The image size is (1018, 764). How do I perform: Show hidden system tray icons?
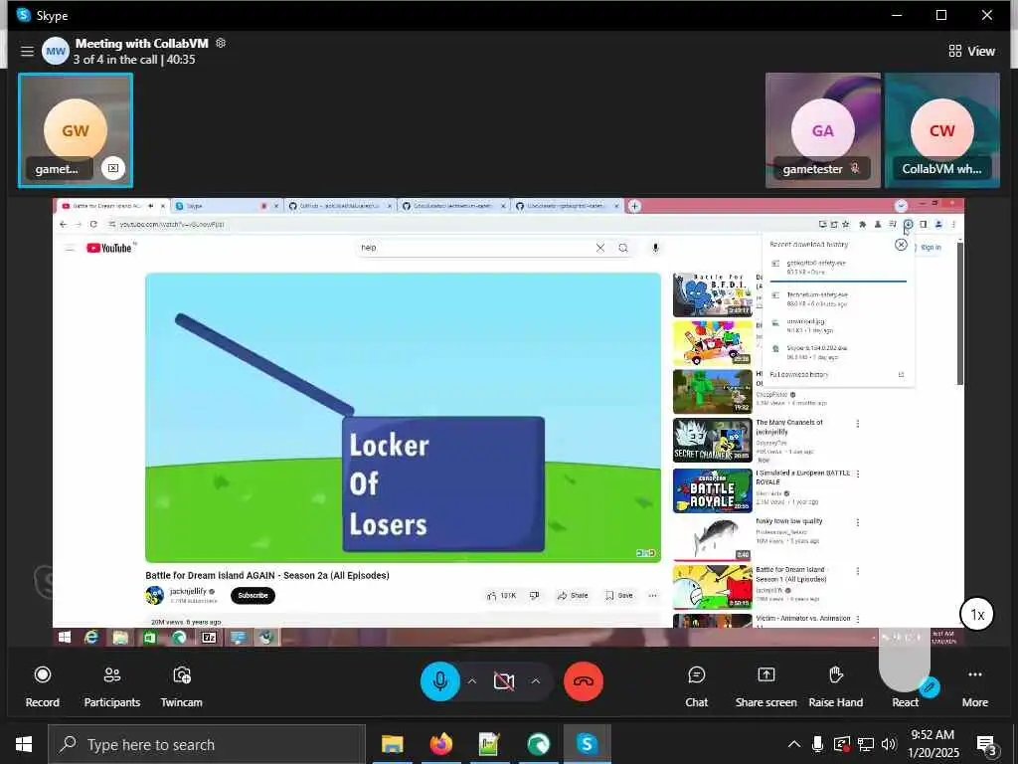(x=794, y=744)
